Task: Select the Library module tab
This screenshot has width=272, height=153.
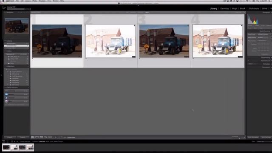Action: click(213, 8)
